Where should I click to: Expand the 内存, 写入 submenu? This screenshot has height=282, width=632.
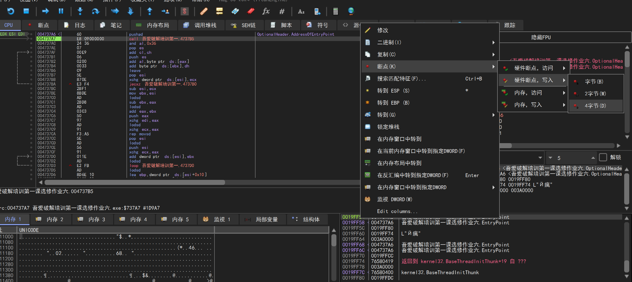(533, 105)
